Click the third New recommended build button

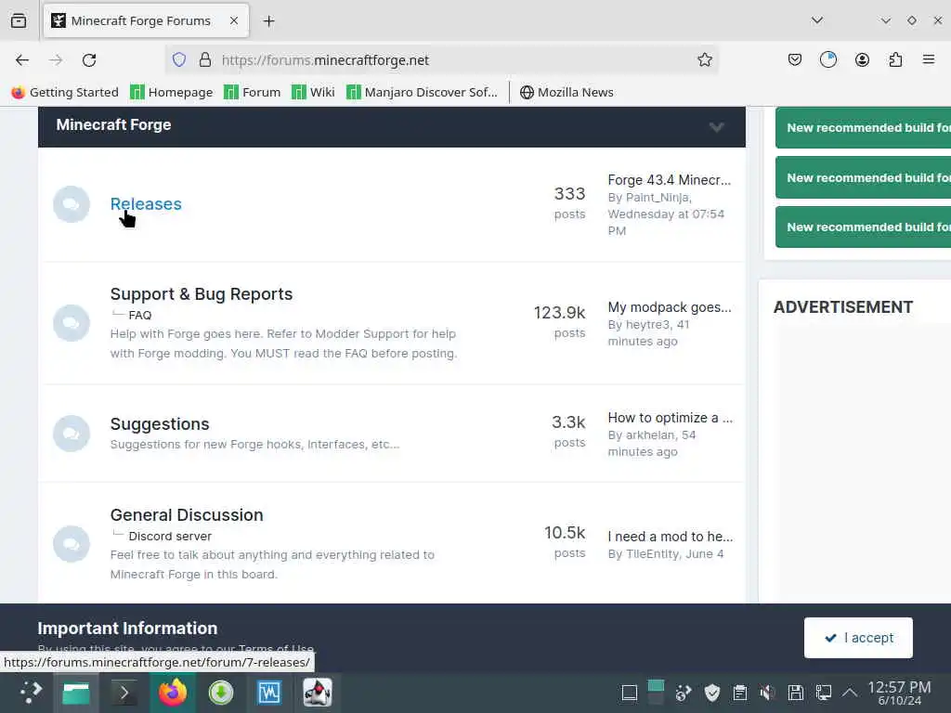click(863, 227)
